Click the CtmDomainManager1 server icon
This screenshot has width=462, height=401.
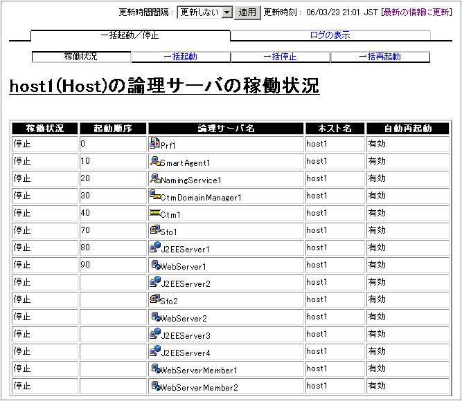click(155, 194)
